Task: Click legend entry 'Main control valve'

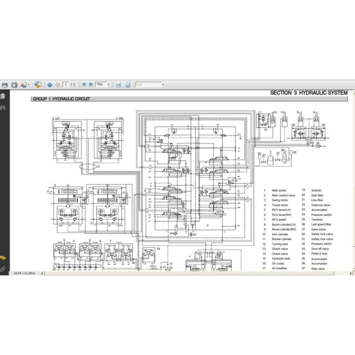Action: (283, 195)
